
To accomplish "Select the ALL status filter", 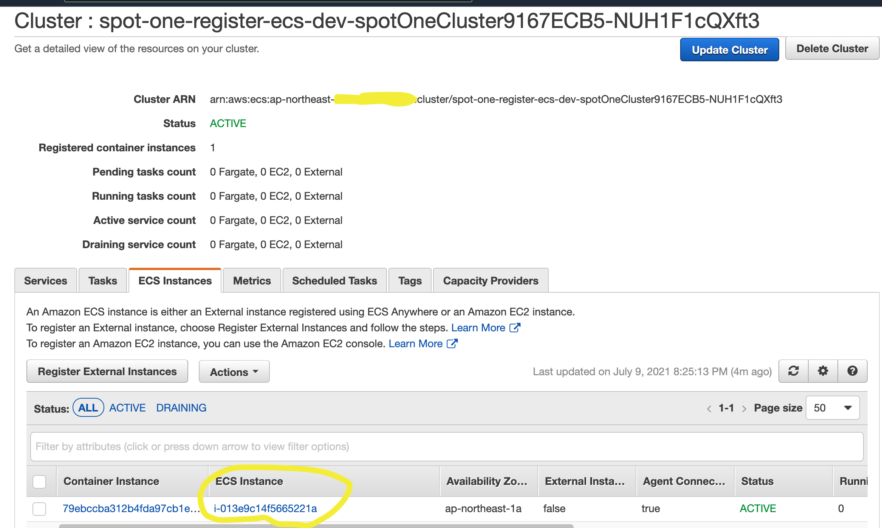I will (x=88, y=408).
